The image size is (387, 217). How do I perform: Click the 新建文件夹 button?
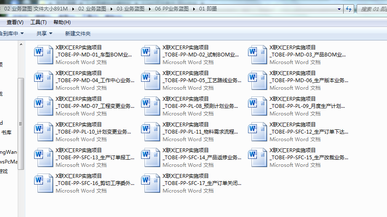tap(77, 33)
